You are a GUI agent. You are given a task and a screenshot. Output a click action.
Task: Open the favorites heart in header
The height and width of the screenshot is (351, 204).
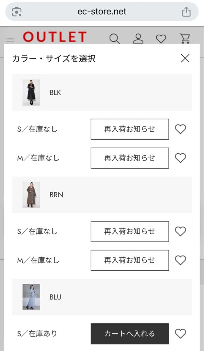161,39
